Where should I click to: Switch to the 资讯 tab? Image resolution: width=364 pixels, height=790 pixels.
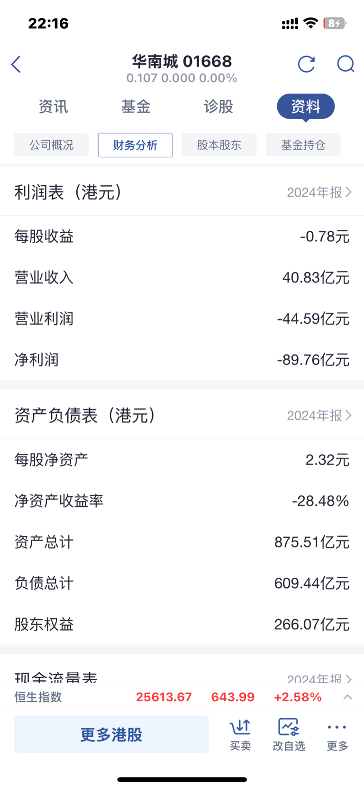pos(53,106)
